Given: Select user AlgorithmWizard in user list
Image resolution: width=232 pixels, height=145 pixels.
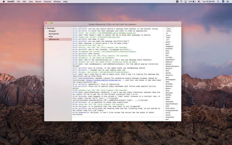Looking at the screenshot, I should pyautogui.click(x=171, y=104).
